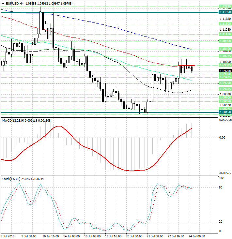232x239 pixels.
Task: Click the 1.08420 price axis value
Action: tap(225, 105)
